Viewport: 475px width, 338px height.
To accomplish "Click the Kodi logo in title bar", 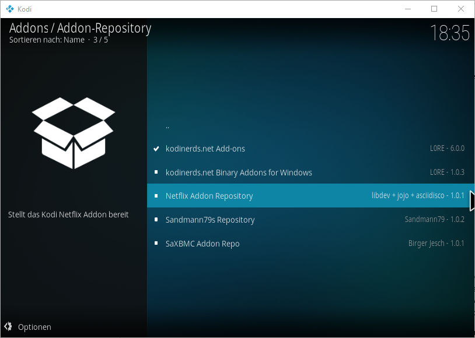I will [10, 9].
